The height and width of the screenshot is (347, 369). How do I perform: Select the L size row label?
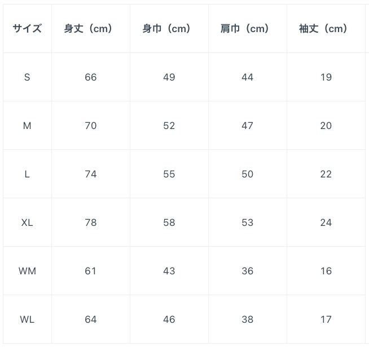click(27, 174)
